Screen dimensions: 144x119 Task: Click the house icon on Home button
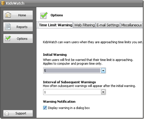tap(8, 15)
